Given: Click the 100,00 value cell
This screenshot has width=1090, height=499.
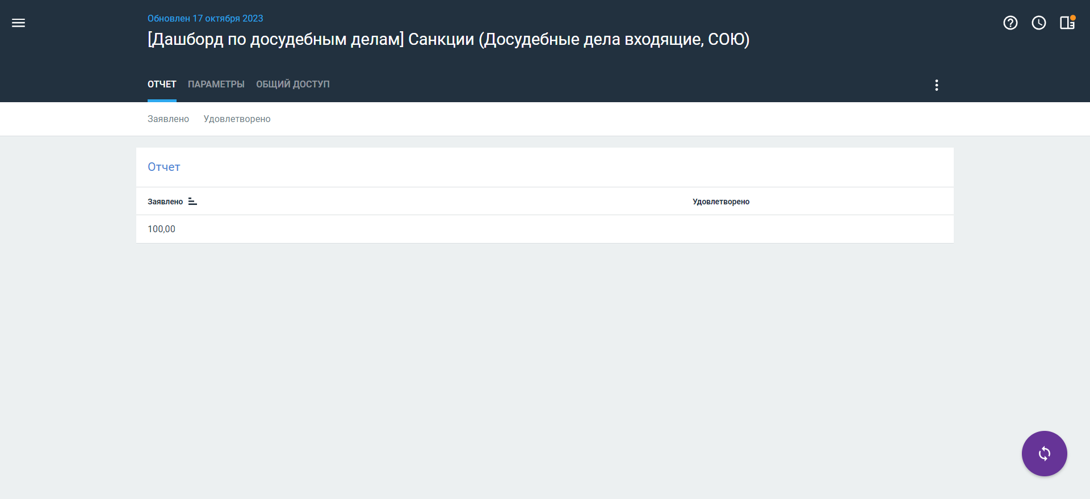Looking at the screenshot, I should pyautogui.click(x=161, y=229).
